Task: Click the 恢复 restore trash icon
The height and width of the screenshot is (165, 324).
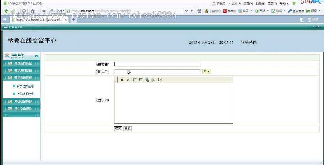Action: pyautogui.click(x=313, y=20)
